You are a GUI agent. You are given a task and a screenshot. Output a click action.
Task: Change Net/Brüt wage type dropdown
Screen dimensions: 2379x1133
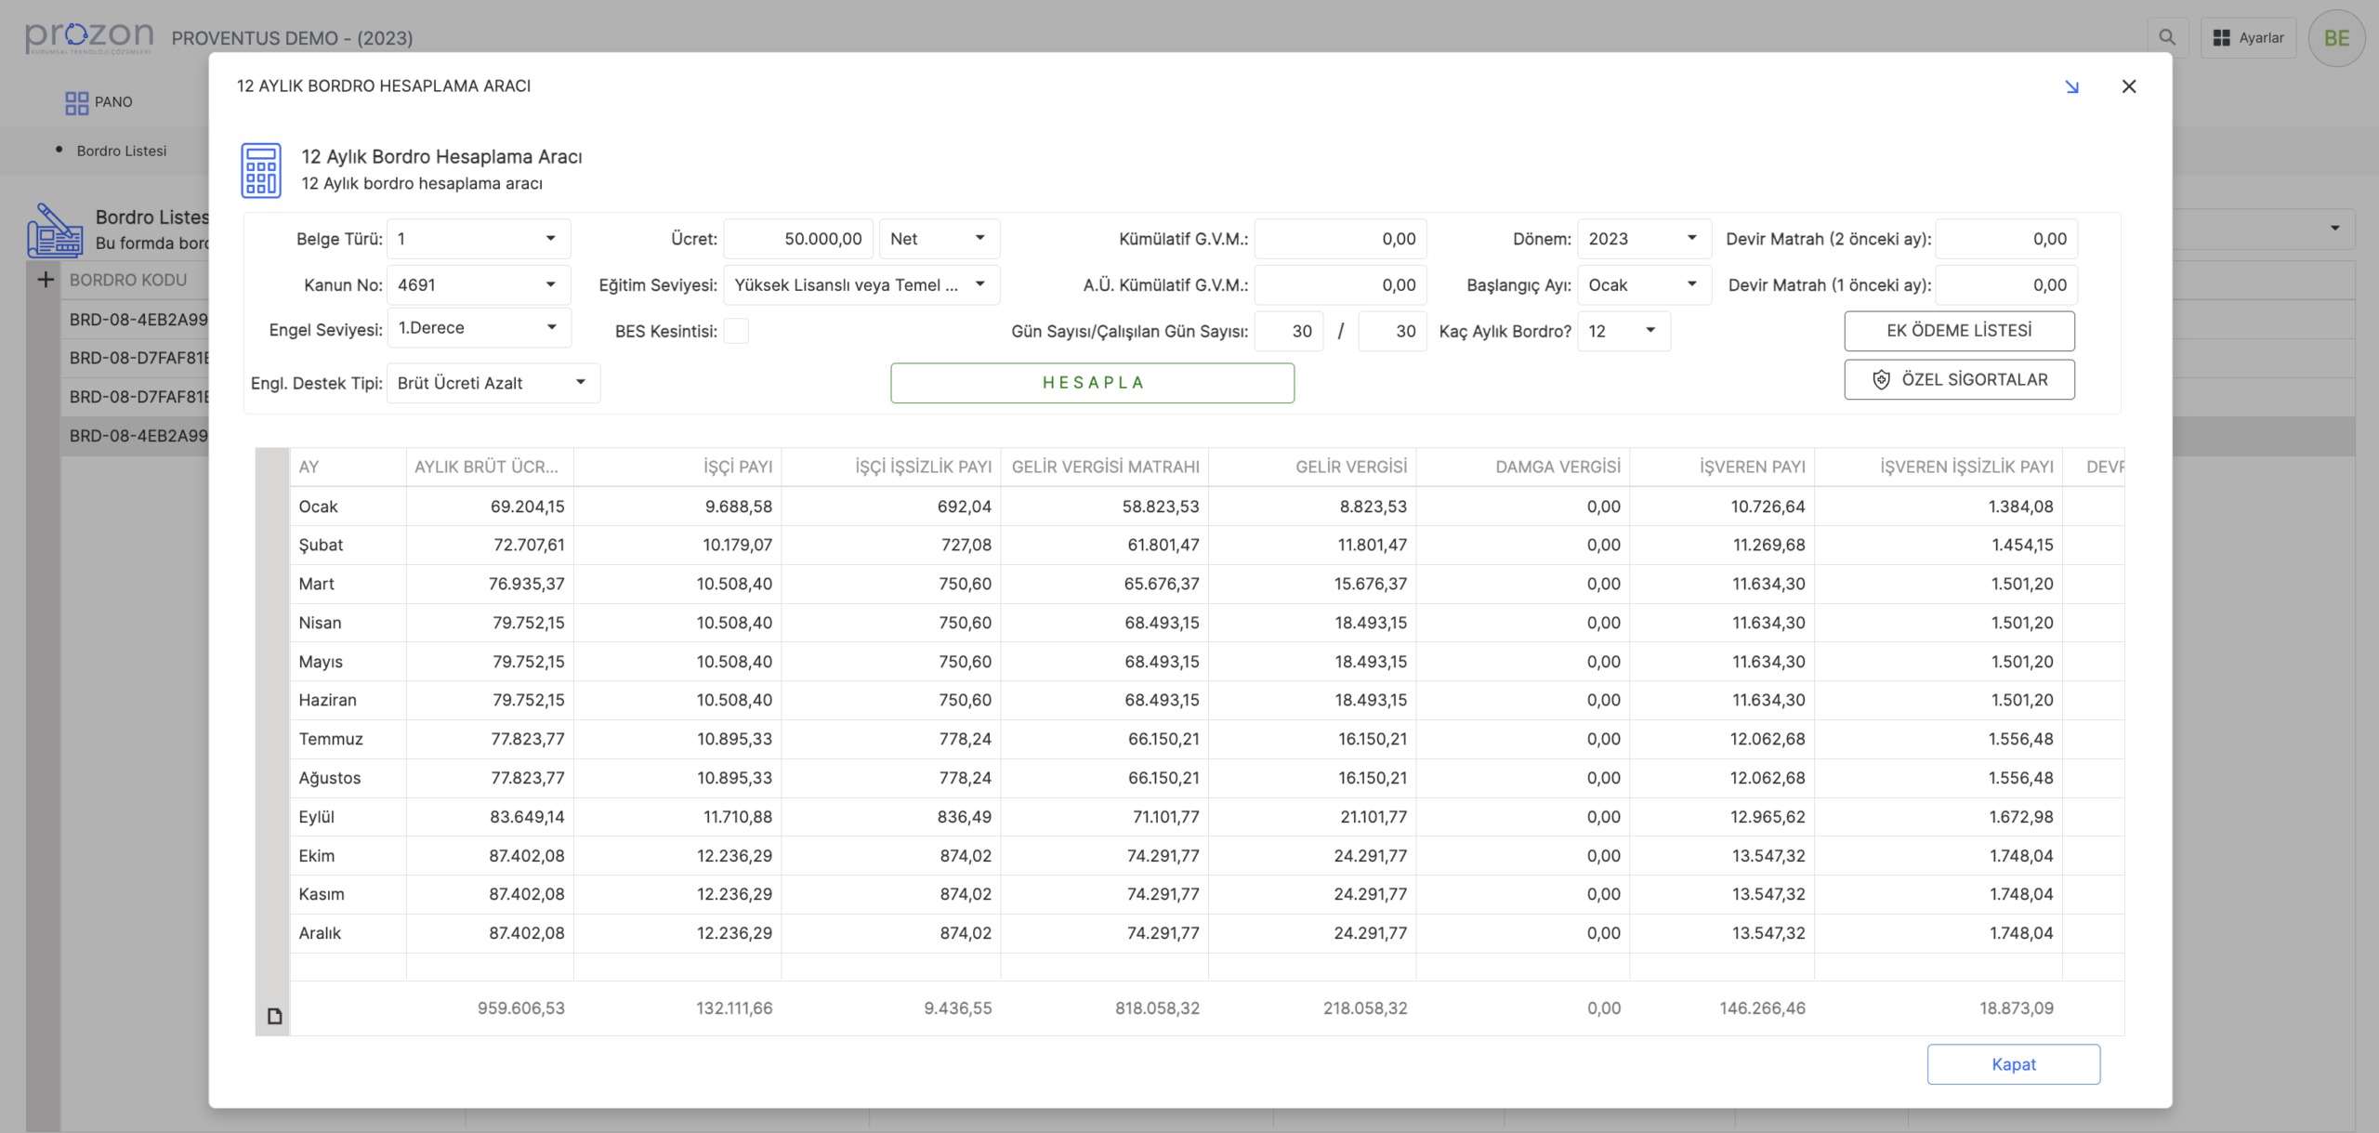coord(939,239)
